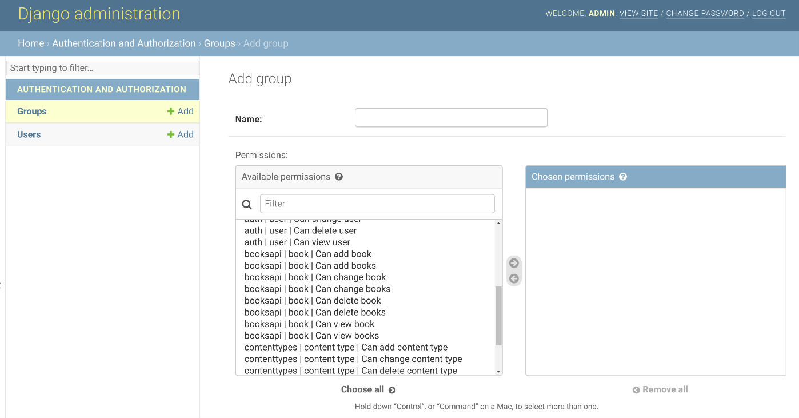Select 'booksapi | book | Can add book' permission
The image size is (799, 418).
[x=308, y=254]
